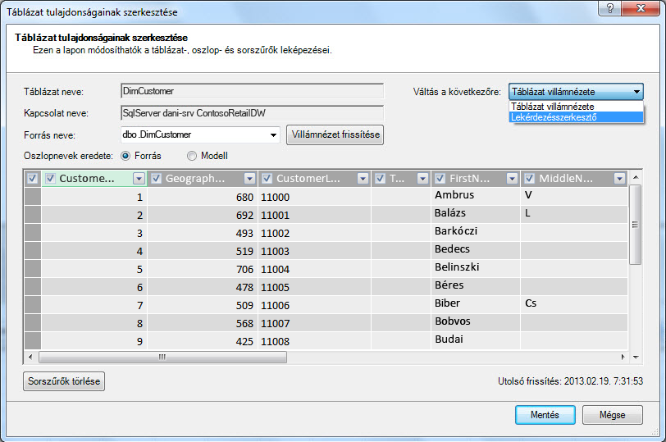The image size is (666, 442).
Task: Open the CustomerL... column filter dropdown
Action: click(x=363, y=179)
